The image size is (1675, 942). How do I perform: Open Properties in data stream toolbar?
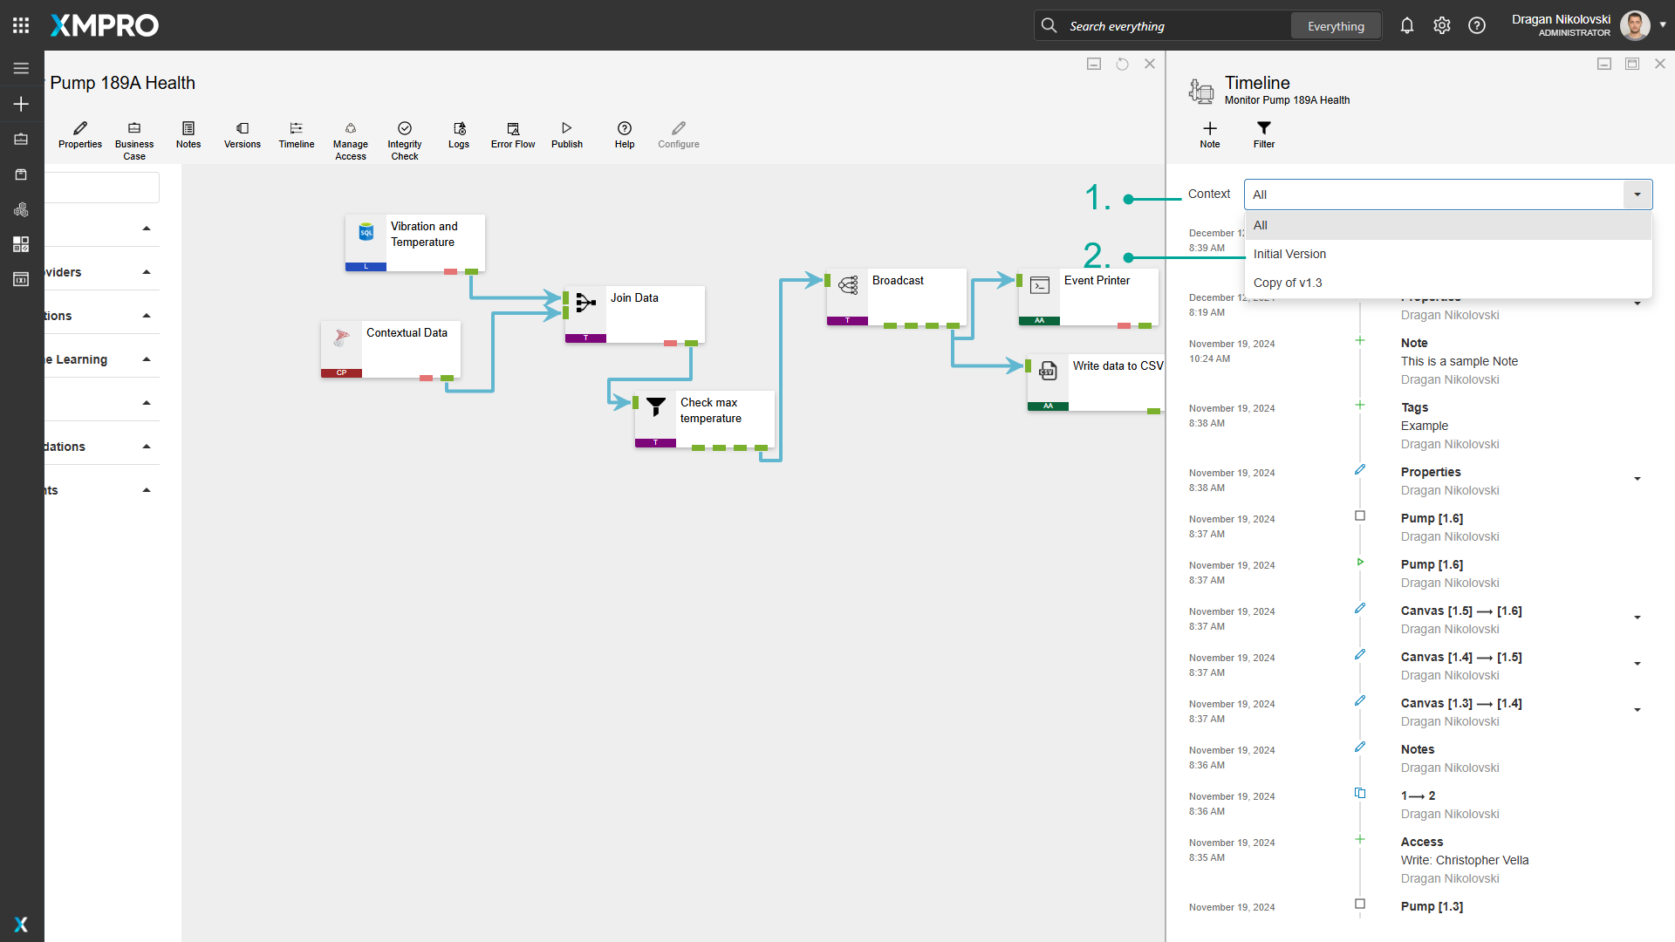[x=80, y=135]
